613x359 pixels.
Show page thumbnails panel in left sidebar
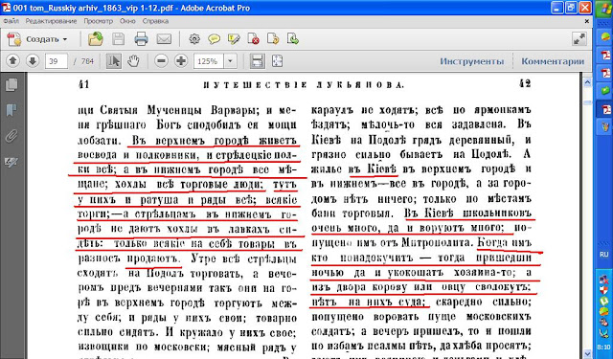point(11,85)
